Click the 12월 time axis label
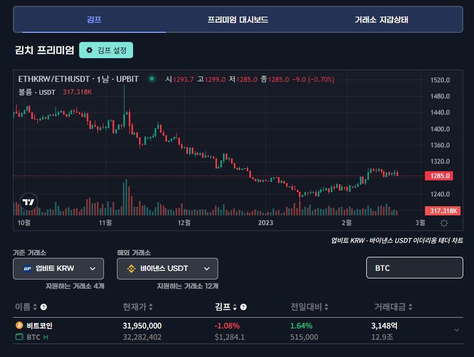Screen dimensions: 474x357 point(184,223)
